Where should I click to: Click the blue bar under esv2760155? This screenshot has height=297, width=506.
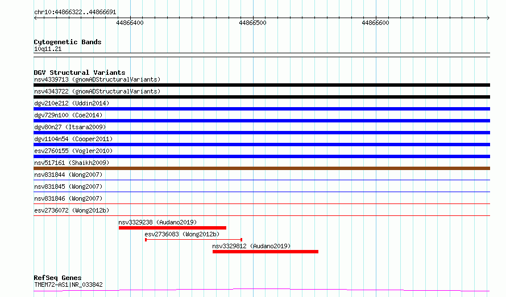[x=262, y=156]
